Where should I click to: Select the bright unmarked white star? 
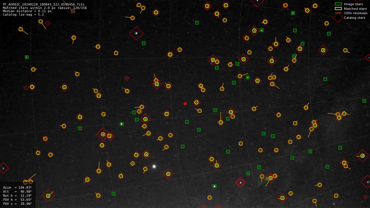click(154, 166)
